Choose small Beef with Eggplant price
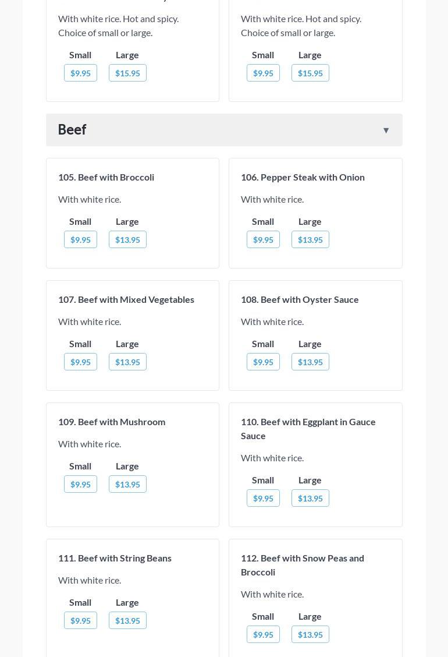Viewport: 448px width, 657px height. [263, 498]
